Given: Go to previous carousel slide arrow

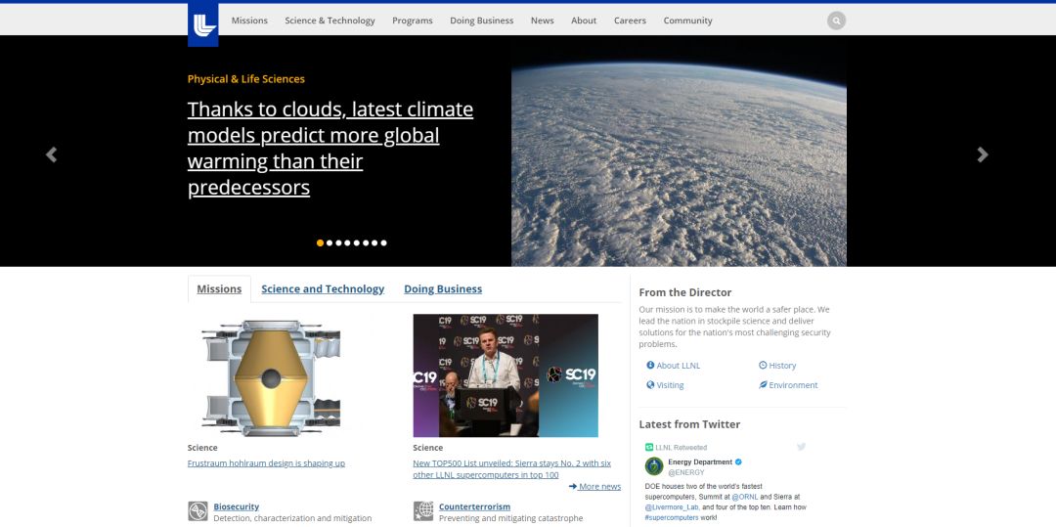Looking at the screenshot, I should 51,154.
